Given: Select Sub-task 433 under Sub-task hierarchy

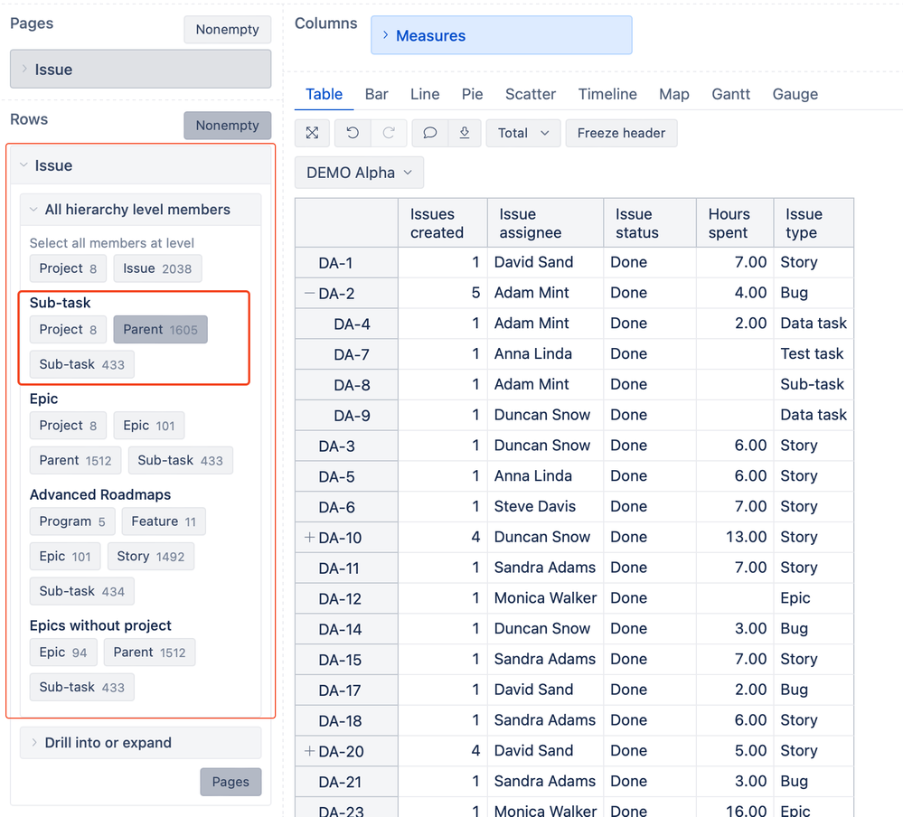Looking at the screenshot, I should point(81,364).
